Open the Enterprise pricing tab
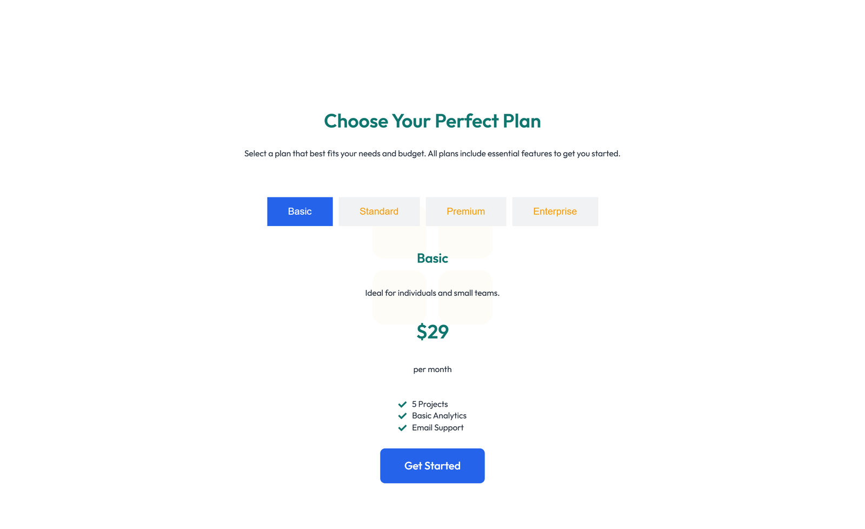Screen dimensions: 865x529 [555, 211]
